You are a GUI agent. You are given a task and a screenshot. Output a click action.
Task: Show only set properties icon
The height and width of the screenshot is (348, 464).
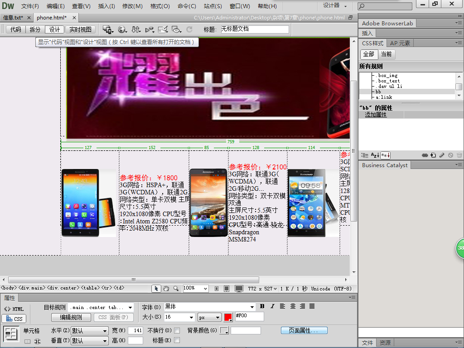pos(386,155)
